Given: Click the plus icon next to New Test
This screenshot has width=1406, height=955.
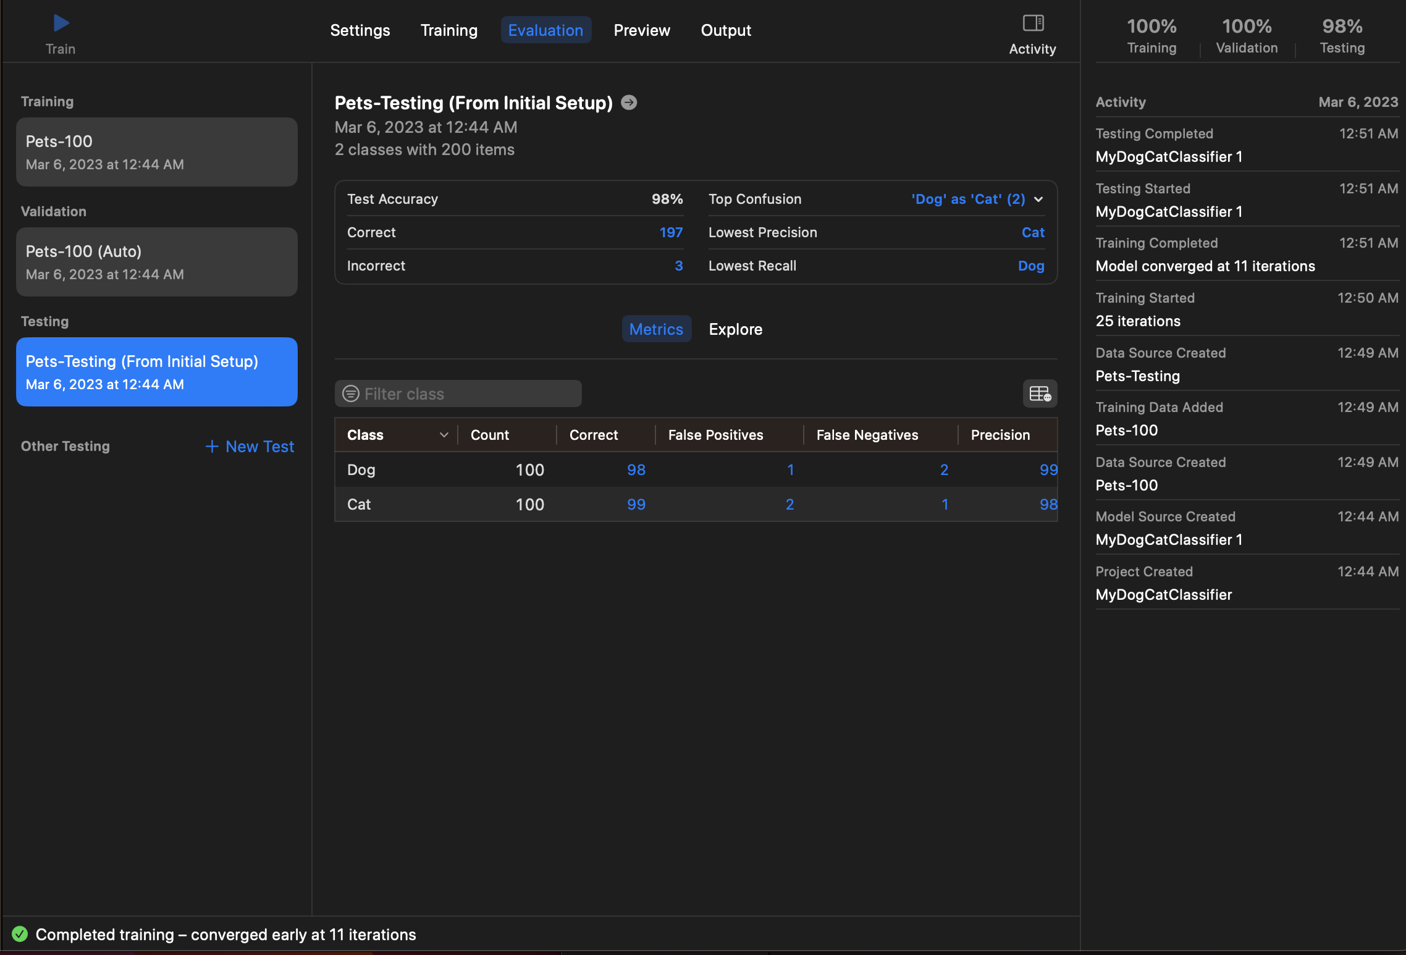Looking at the screenshot, I should [x=212, y=446].
